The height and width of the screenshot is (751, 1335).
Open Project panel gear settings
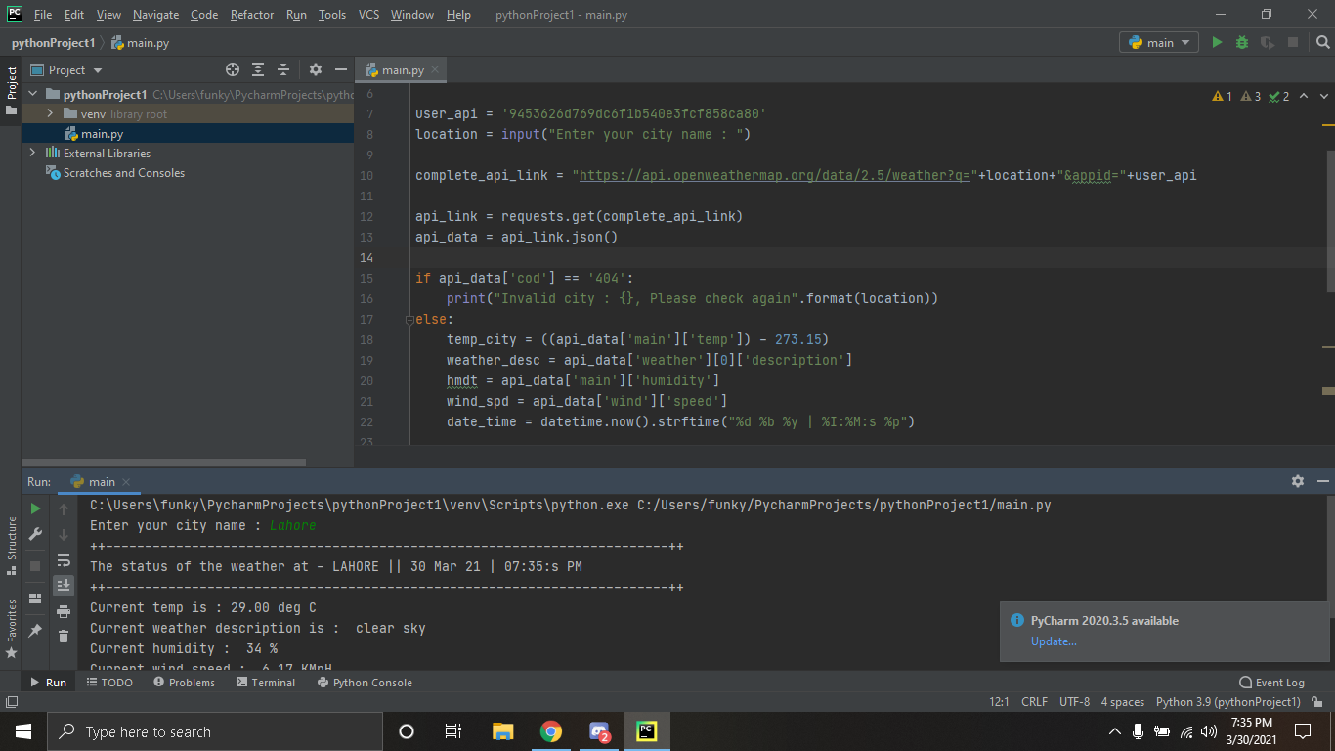pyautogui.click(x=316, y=69)
